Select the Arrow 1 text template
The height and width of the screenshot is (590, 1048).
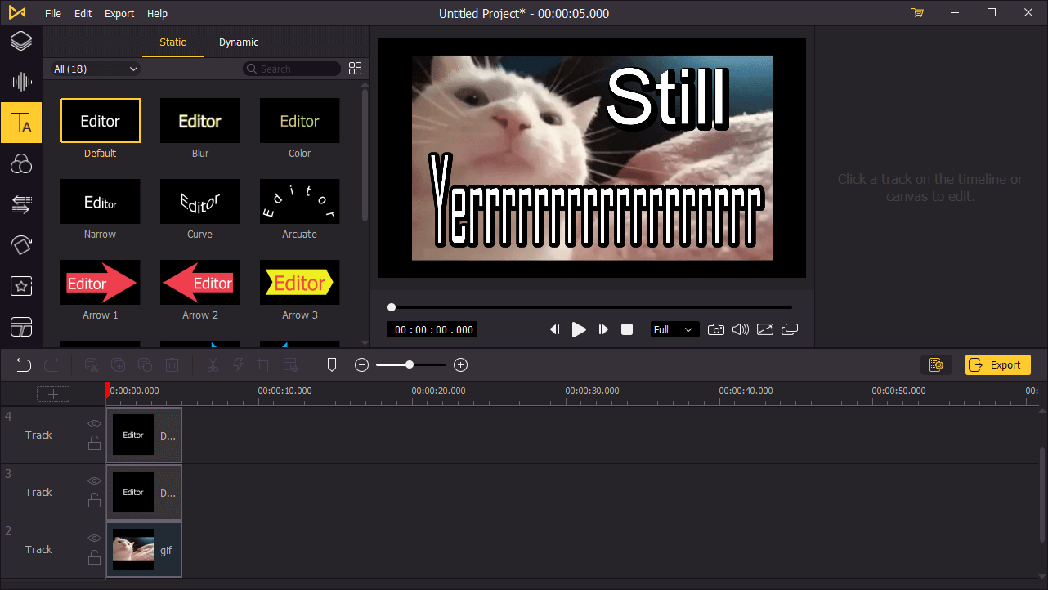tap(101, 283)
